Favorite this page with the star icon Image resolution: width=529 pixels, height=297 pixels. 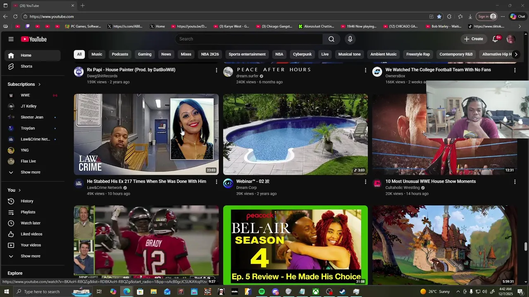coord(439,16)
